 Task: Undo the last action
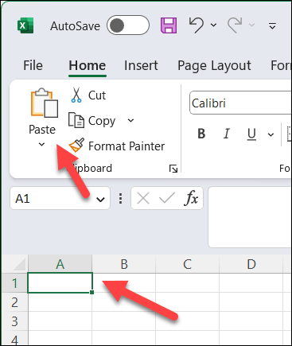[197, 25]
